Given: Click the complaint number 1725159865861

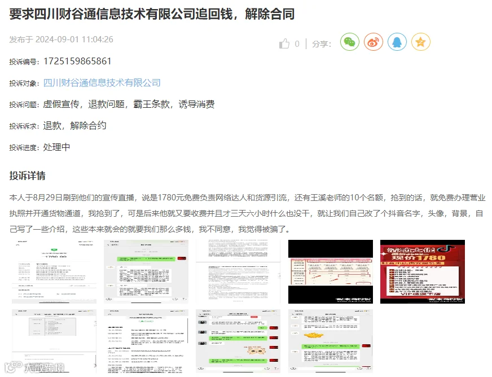Looking at the screenshot, I should click(77, 61).
